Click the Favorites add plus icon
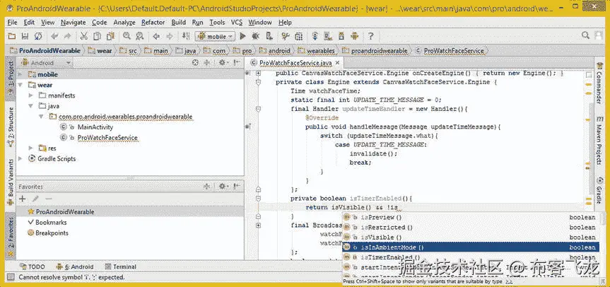Viewport: 610px width, 287px height. [x=23, y=199]
